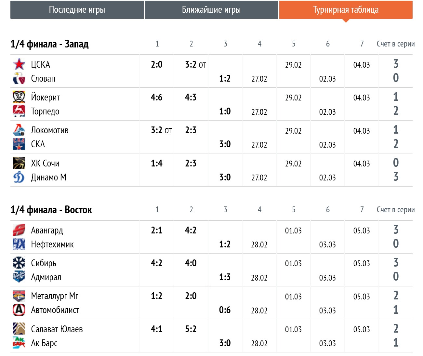Click the ХК Сочи game 1 score 1:4

[x=157, y=164]
